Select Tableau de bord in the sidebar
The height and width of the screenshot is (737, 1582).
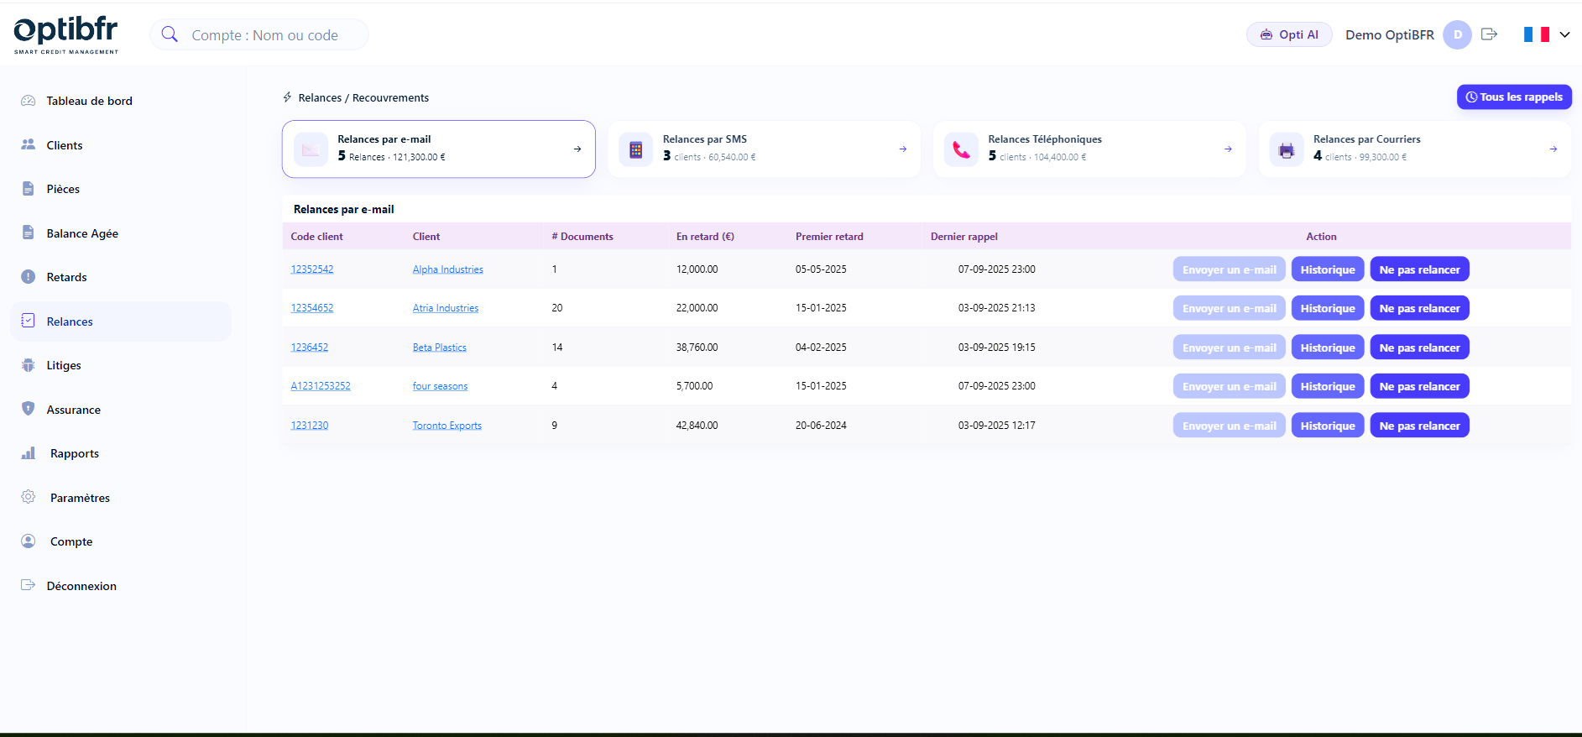tap(89, 101)
